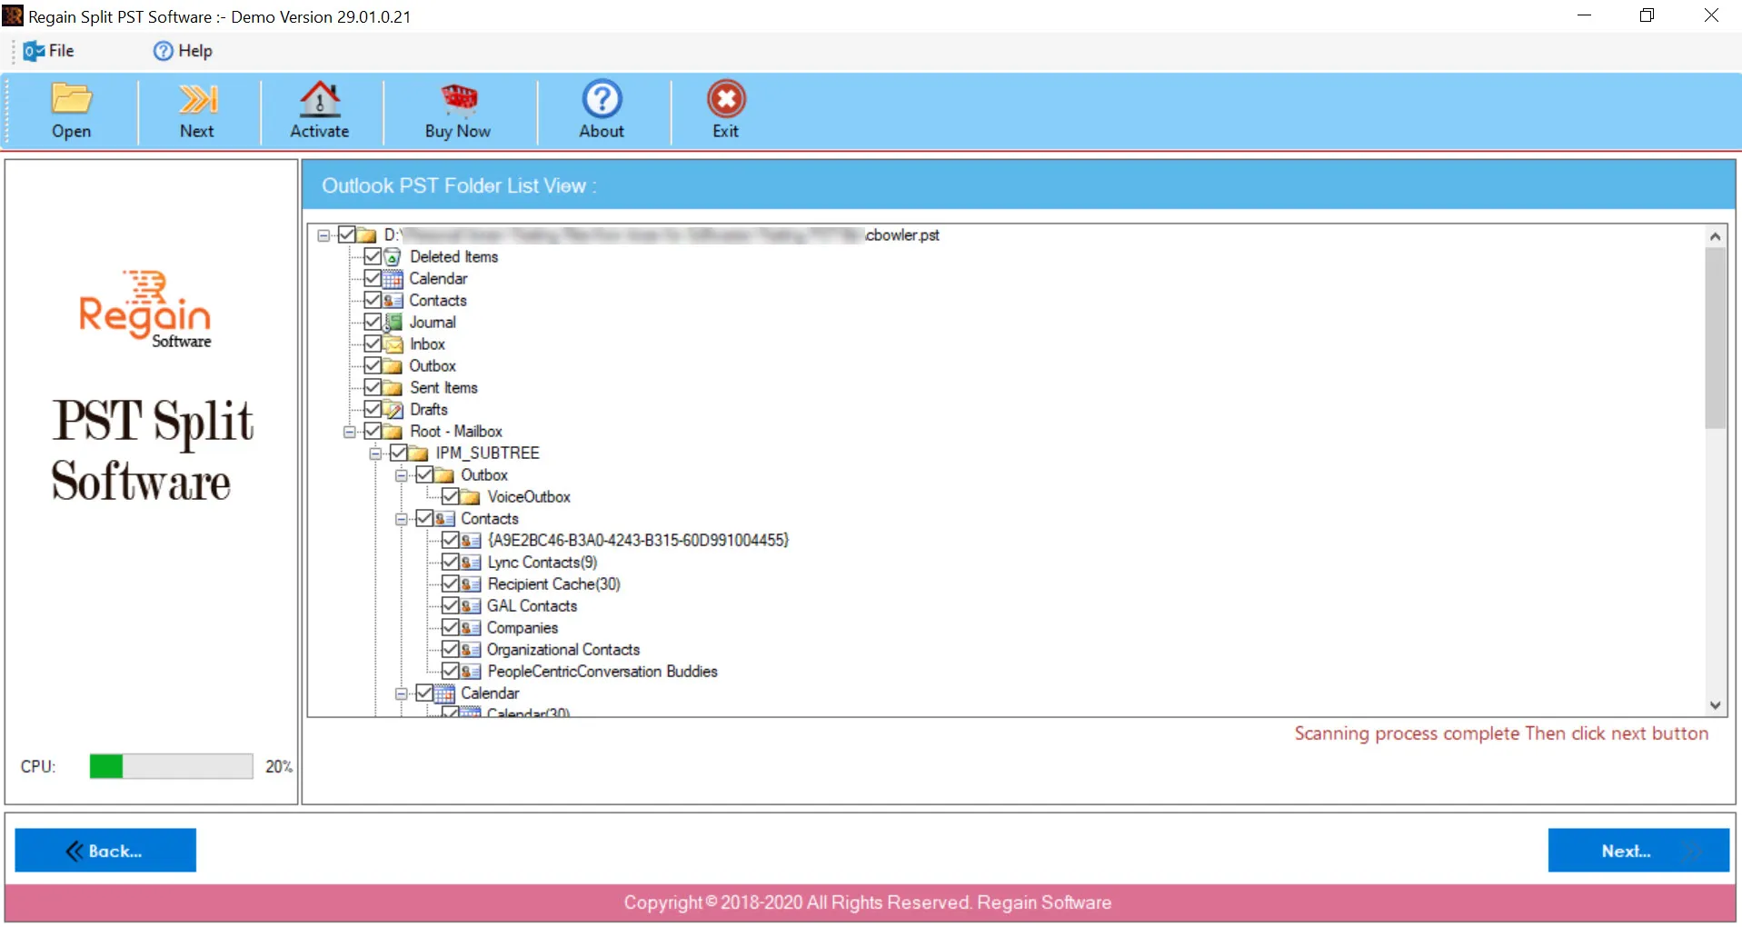Open the About question-mark icon

click(602, 98)
